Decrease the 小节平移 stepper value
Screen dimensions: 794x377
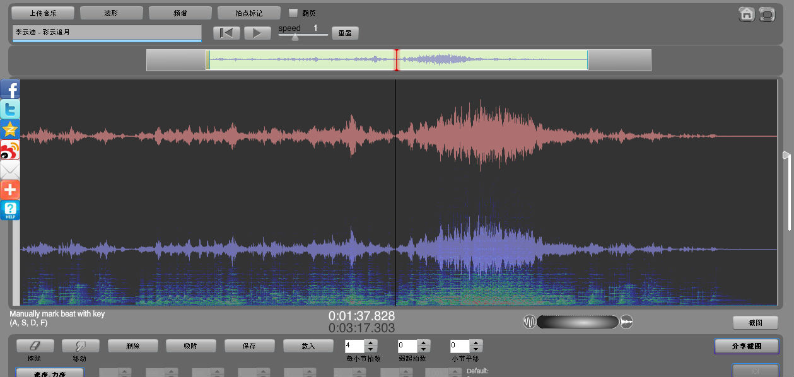477,349
